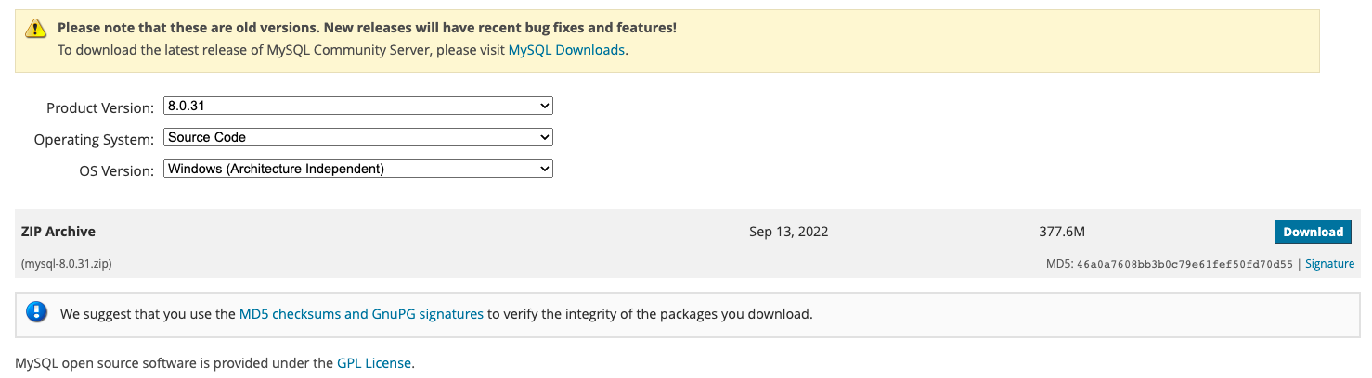Click the 377.6M file size text
Image resolution: width=1372 pixels, height=378 pixels.
tap(1061, 232)
